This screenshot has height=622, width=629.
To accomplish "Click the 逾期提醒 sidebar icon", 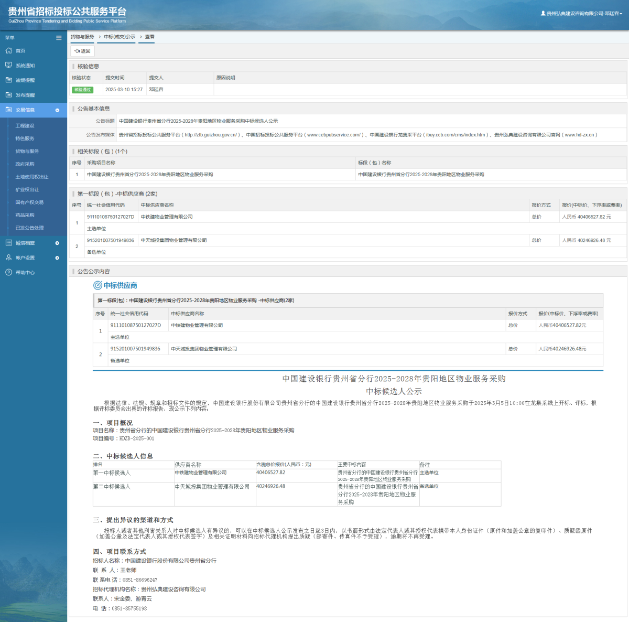I will (8, 80).
